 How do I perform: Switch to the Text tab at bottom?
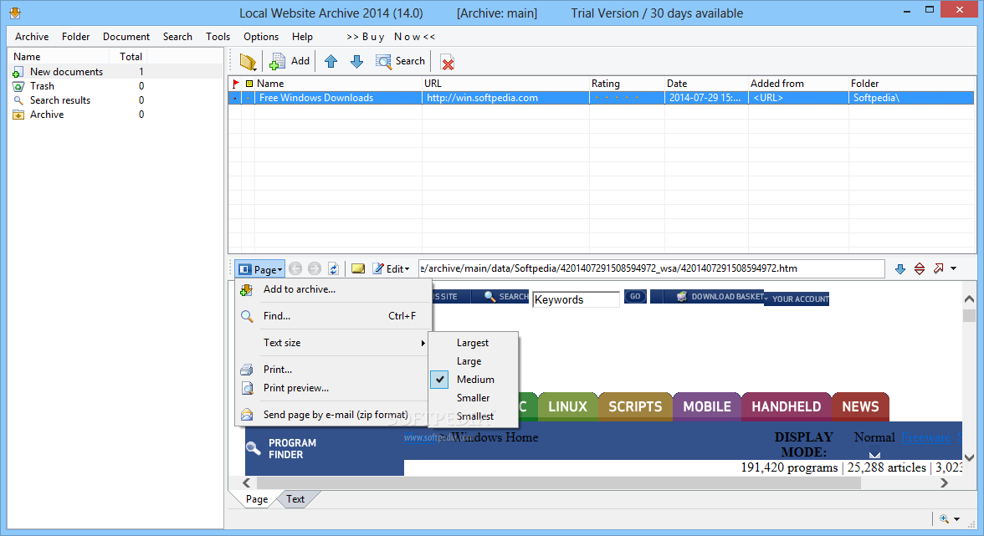pyautogui.click(x=295, y=499)
